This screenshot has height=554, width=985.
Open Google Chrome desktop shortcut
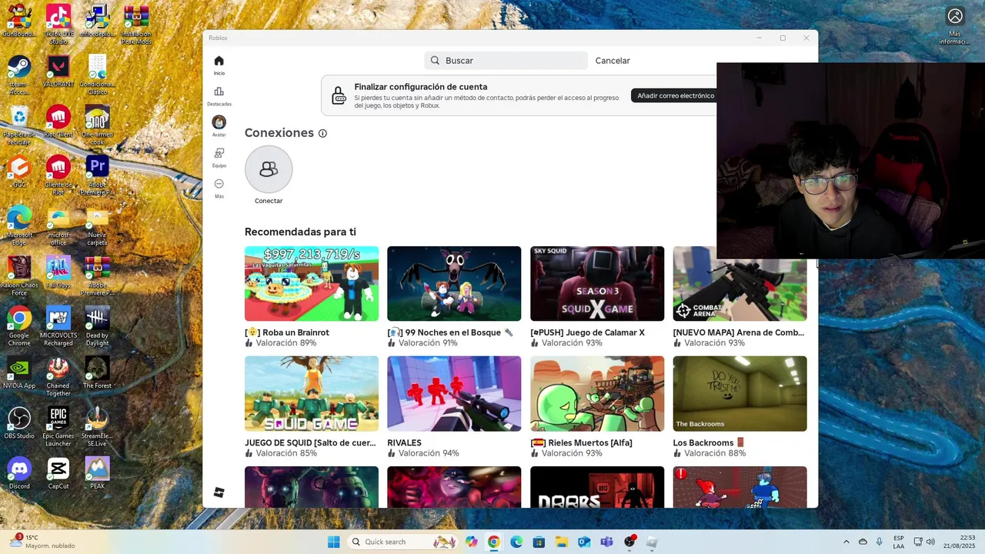[x=19, y=325]
